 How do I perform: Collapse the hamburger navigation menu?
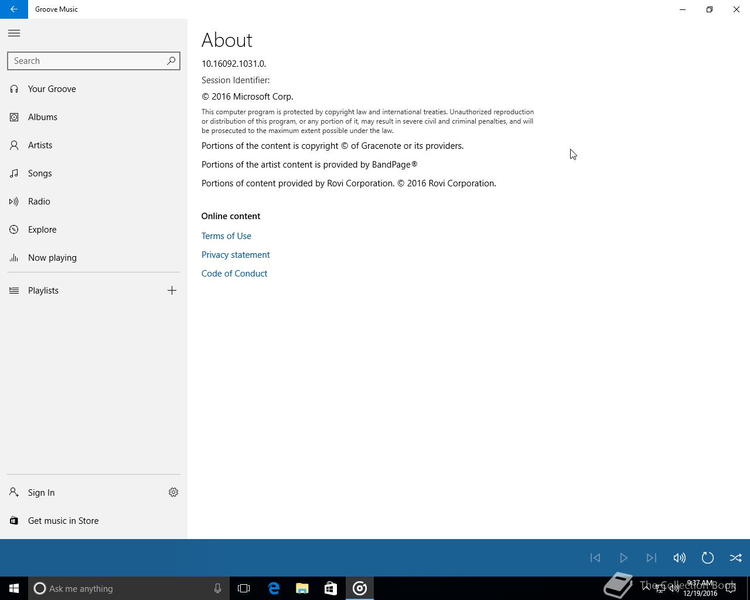(x=14, y=33)
